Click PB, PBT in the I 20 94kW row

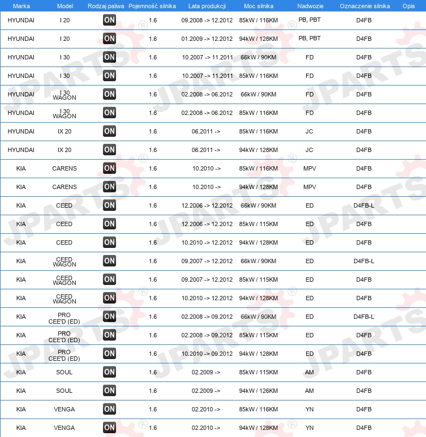309,38
